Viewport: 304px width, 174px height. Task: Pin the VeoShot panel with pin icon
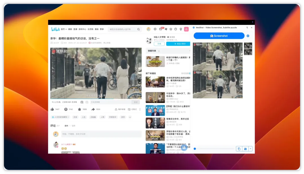247,28
